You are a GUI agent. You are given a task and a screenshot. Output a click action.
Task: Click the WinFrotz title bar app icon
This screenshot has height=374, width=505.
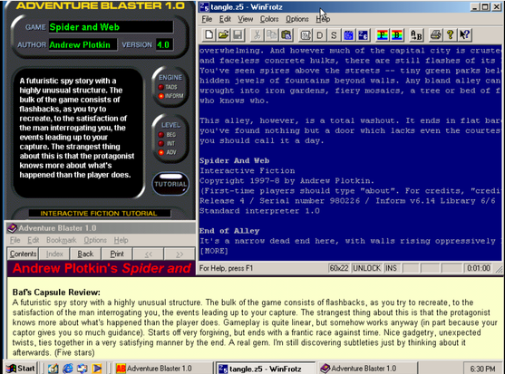click(x=204, y=7)
